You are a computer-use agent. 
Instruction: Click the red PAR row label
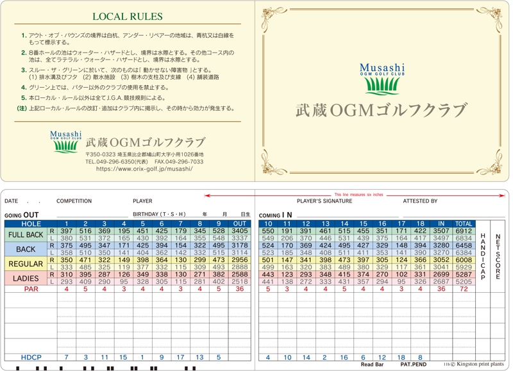click(x=31, y=289)
